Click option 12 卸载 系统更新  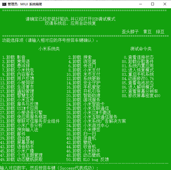point(83,79)
